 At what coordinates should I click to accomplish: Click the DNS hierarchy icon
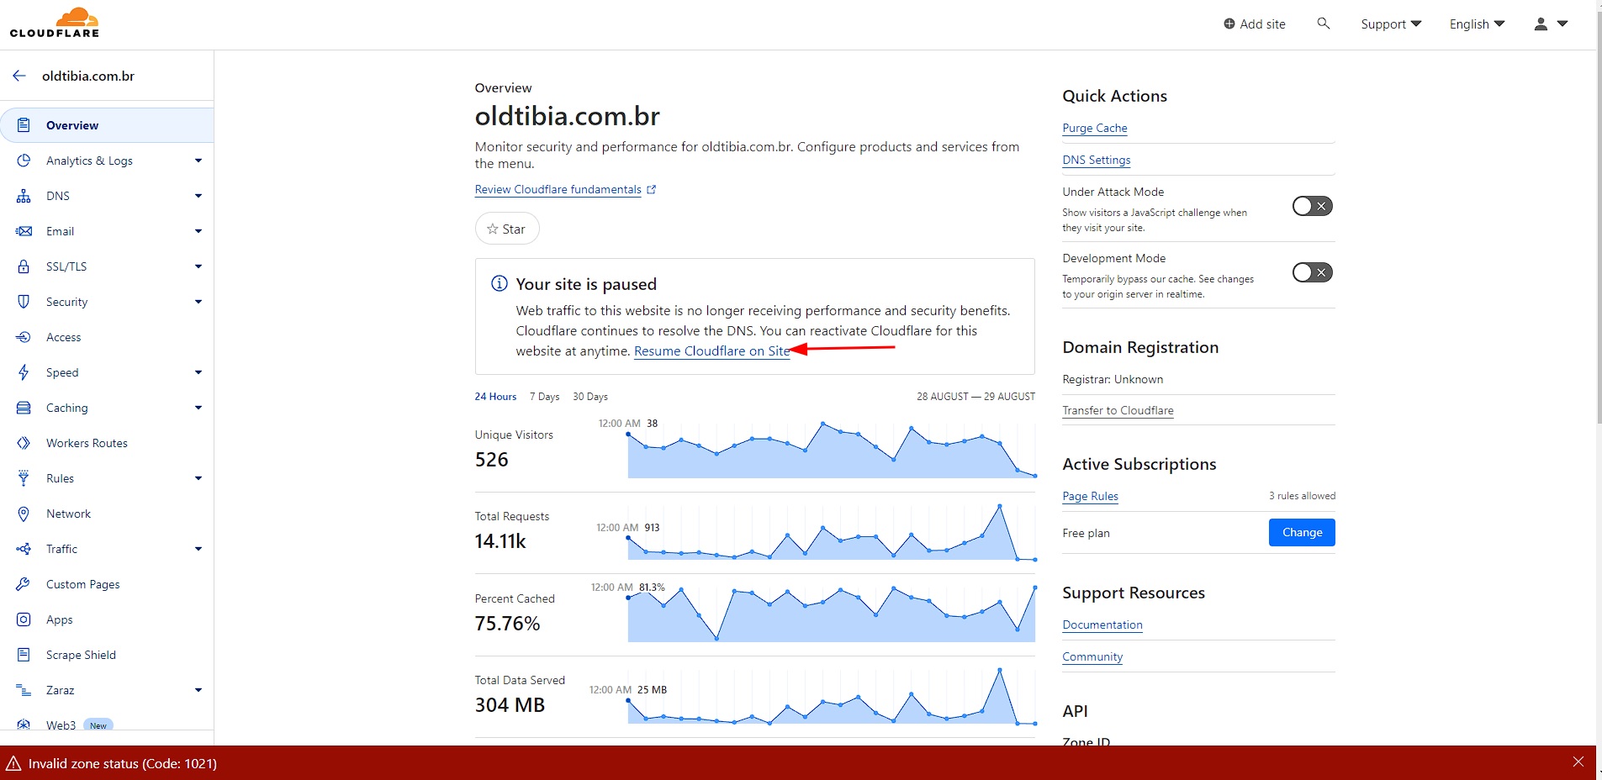24,196
